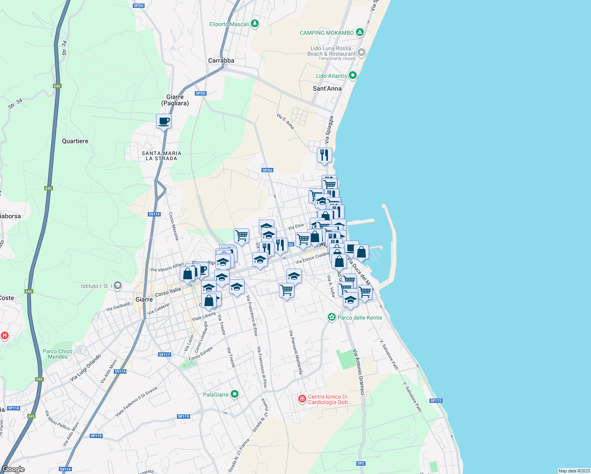Open the Eliporto Mascali green marker

(254, 24)
